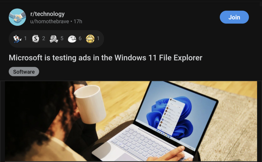Click the count 1 beside pyramid award
Image resolution: width=262 pixels, height=162 pixels.
pyautogui.click(x=98, y=38)
